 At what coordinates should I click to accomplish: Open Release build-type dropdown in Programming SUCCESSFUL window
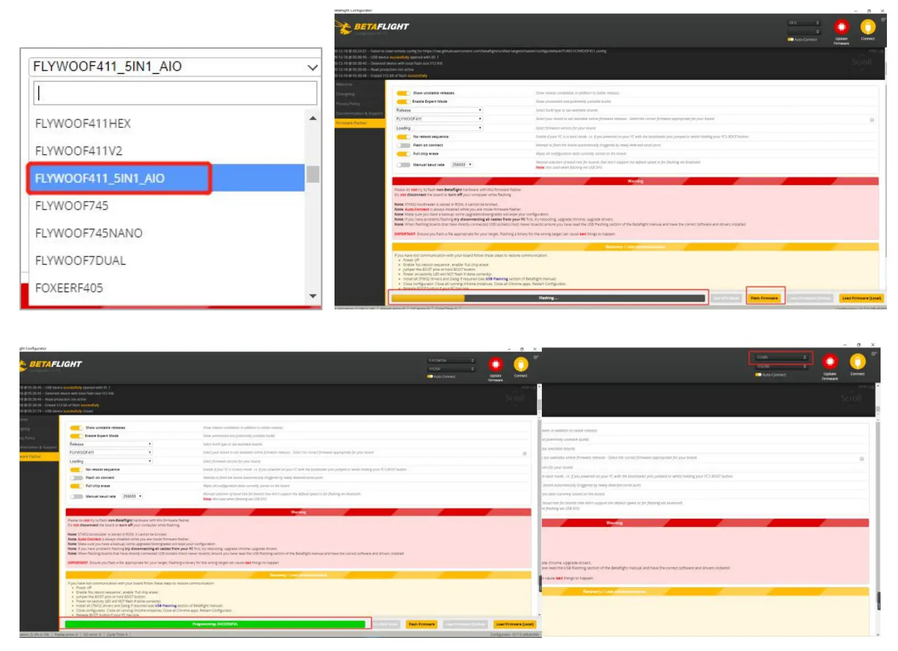pyautogui.click(x=110, y=444)
